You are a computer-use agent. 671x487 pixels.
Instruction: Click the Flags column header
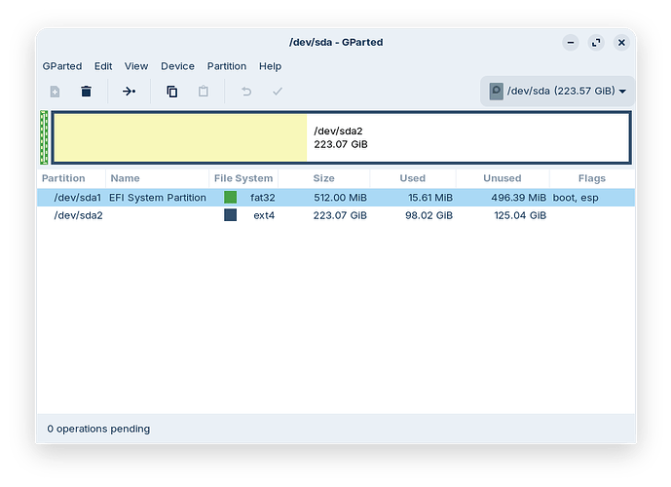(x=592, y=178)
